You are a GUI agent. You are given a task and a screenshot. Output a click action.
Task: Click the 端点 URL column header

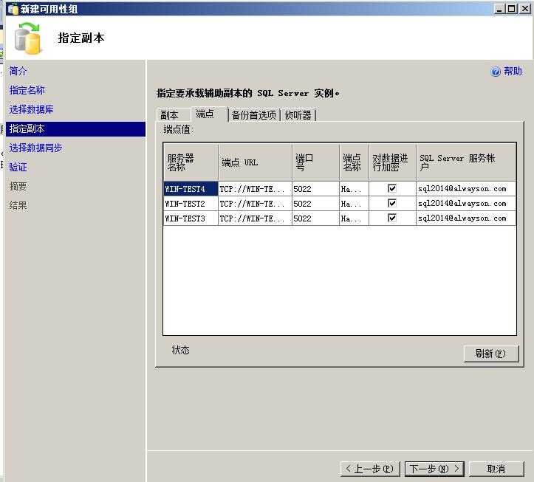tap(255, 162)
